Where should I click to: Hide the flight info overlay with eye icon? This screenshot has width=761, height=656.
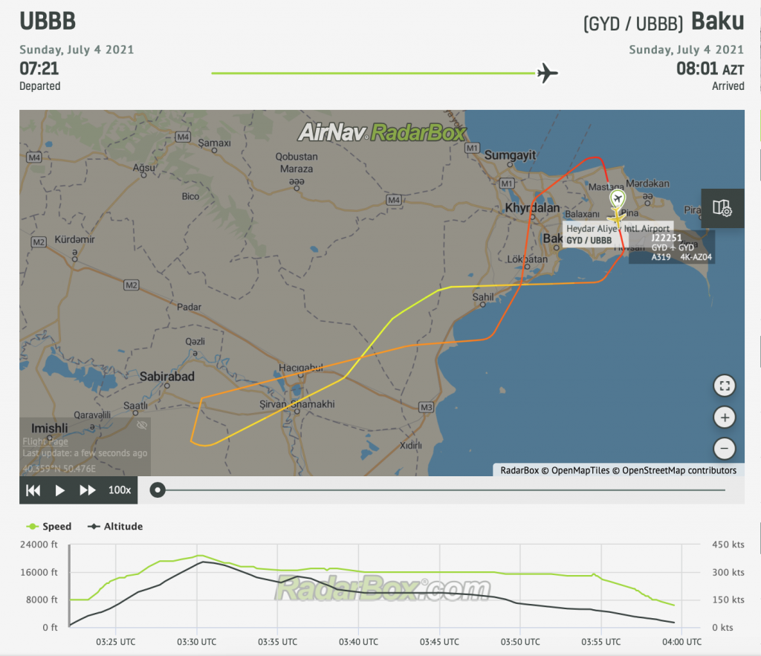pyautogui.click(x=142, y=426)
